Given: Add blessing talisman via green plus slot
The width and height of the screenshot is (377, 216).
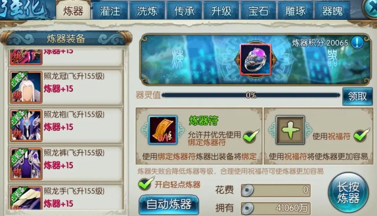Looking at the screenshot, I should click(x=291, y=130).
